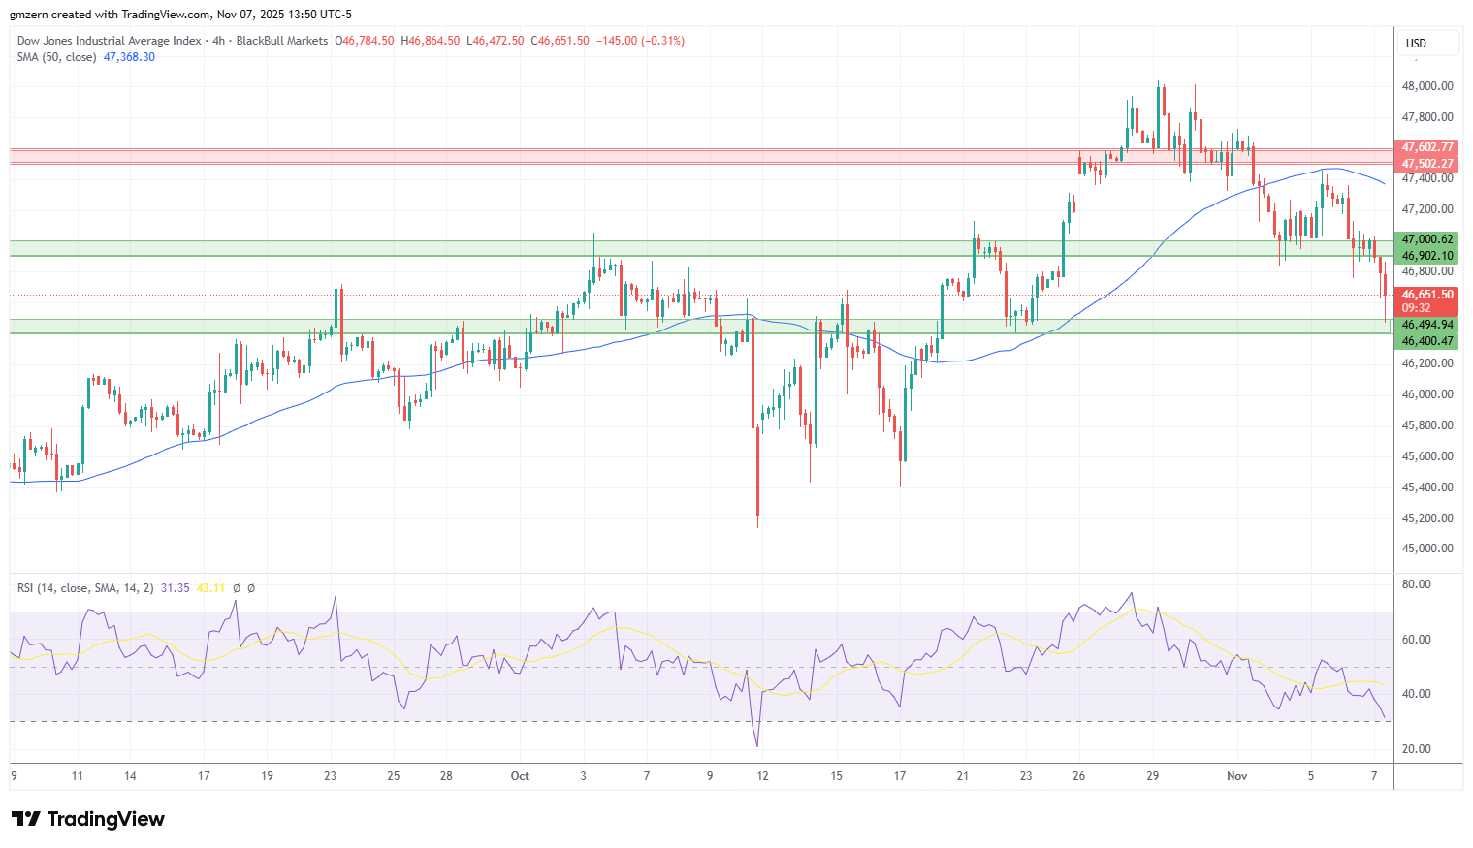Click the 60.00 RSI scale label

click(1417, 640)
